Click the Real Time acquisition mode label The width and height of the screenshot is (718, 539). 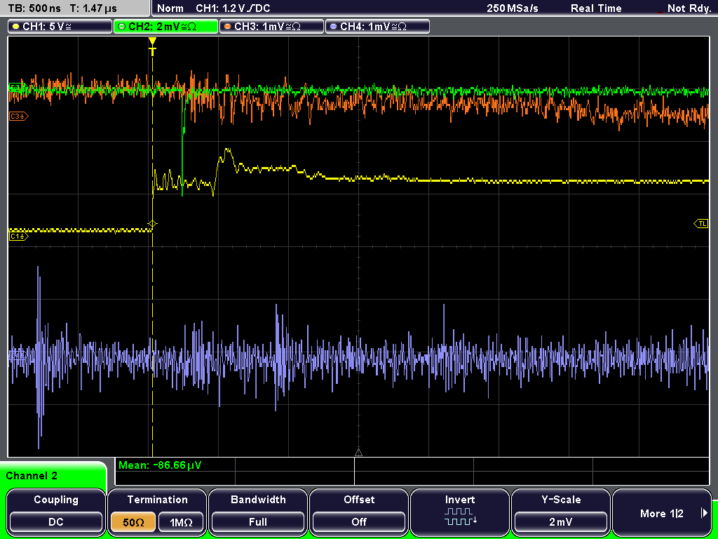596,8
